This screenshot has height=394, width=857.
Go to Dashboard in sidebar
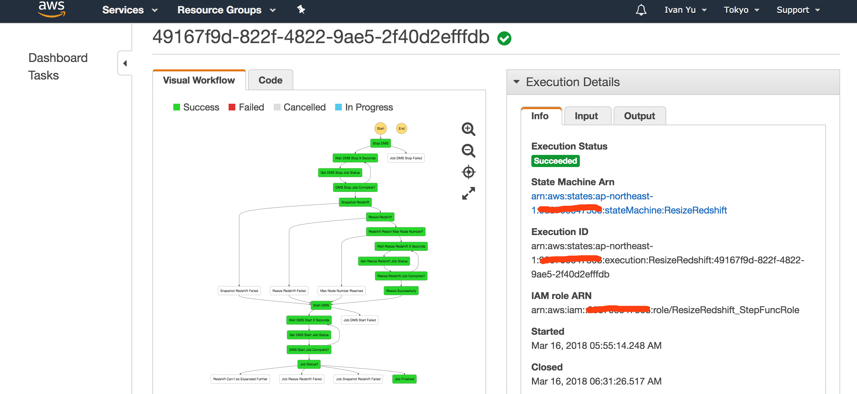pyautogui.click(x=58, y=58)
